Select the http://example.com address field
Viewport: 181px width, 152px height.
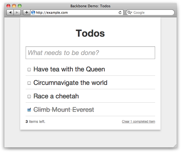[77, 12]
